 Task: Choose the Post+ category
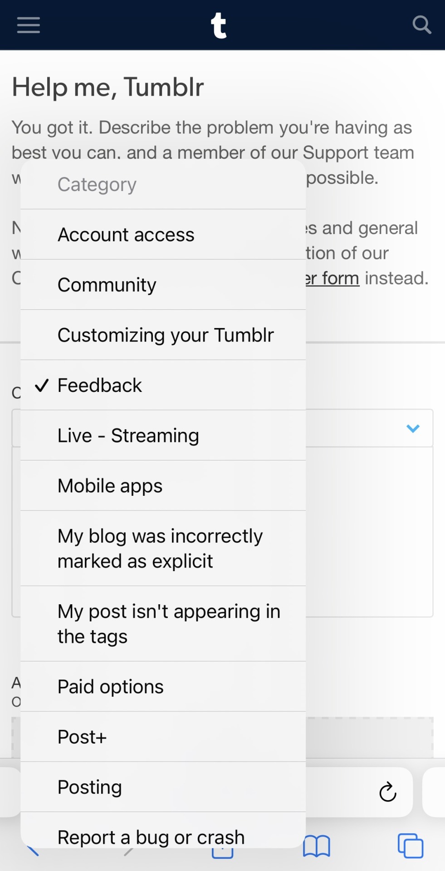click(x=82, y=737)
